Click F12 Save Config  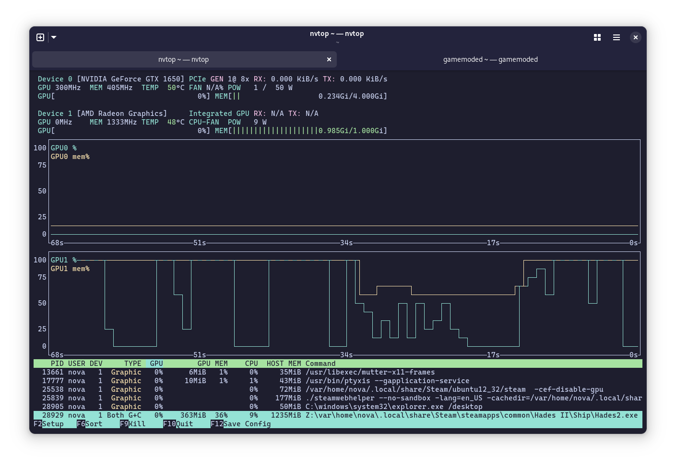pyautogui.click(x=241, y=424)
